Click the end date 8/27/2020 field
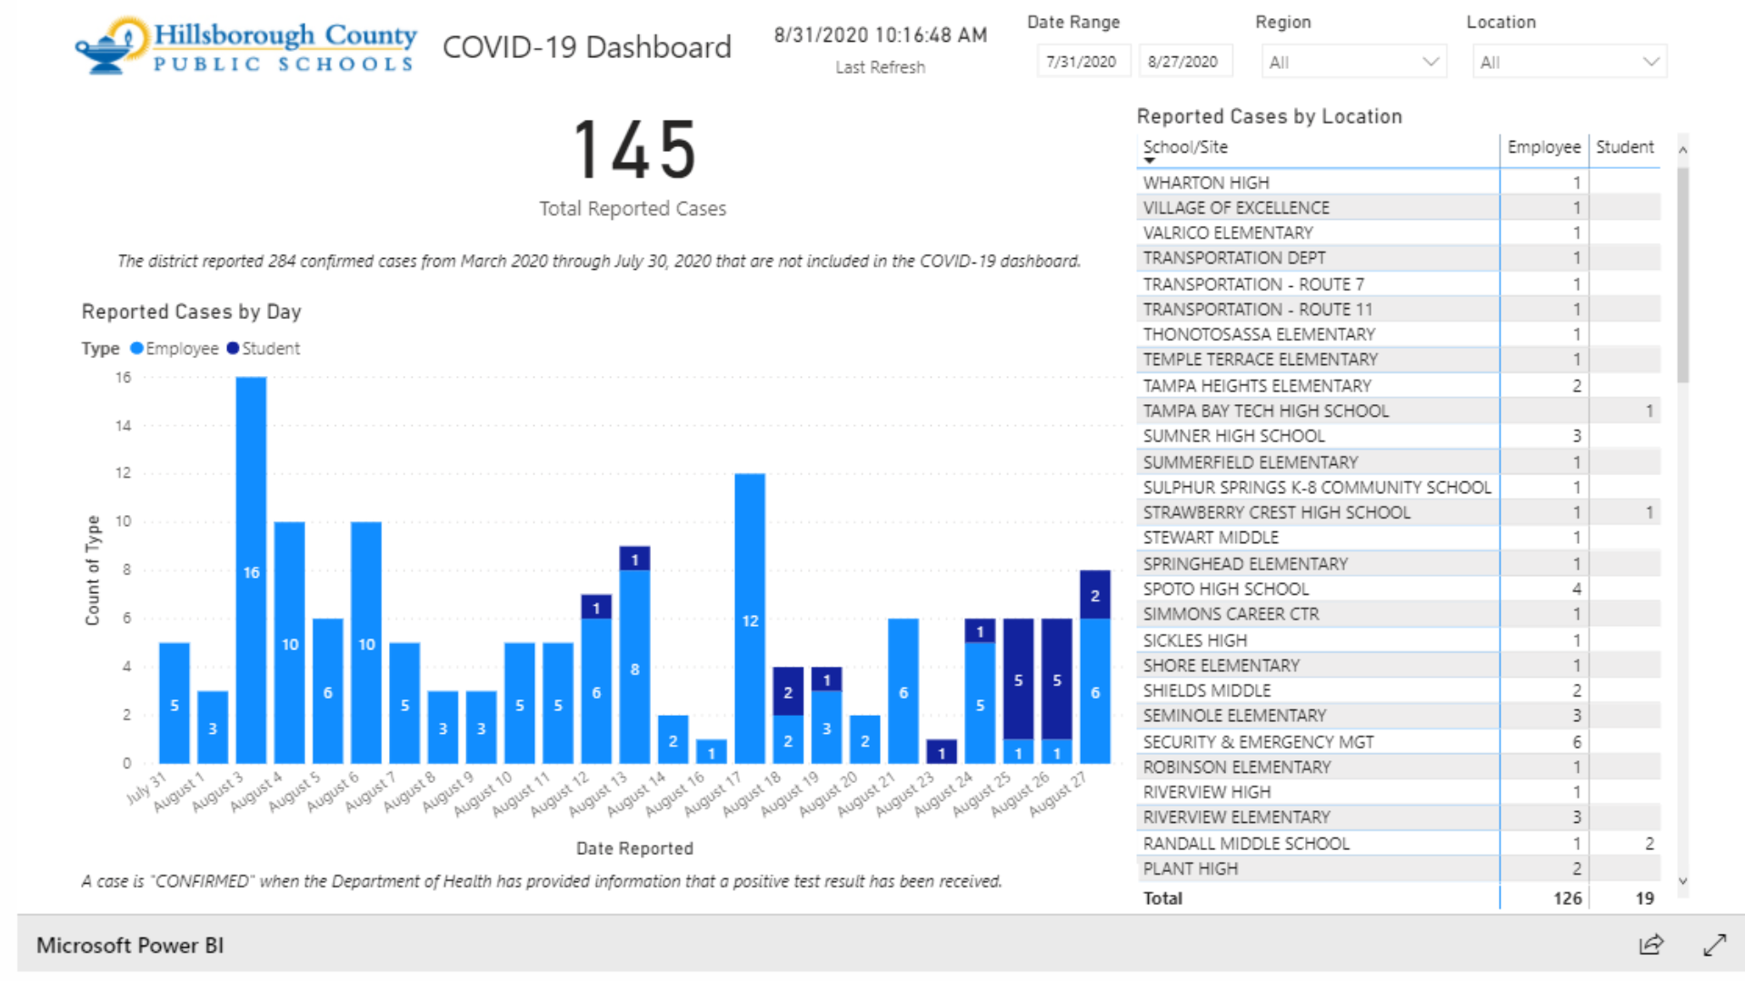1745x981 pixels. pos(1183,62)
